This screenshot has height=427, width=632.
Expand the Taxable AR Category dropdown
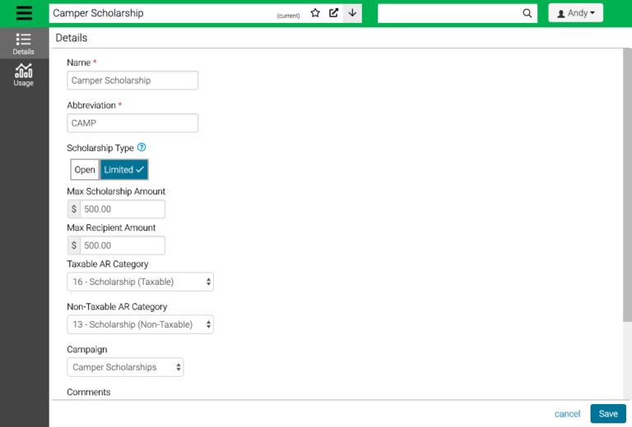[140, 282]
